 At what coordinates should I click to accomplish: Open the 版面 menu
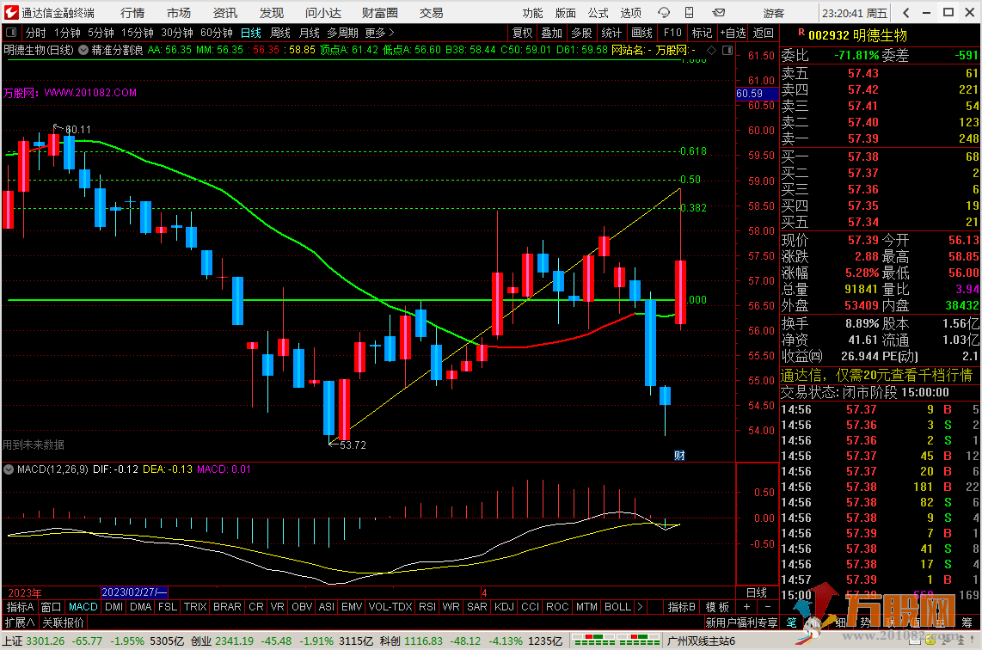566,13
